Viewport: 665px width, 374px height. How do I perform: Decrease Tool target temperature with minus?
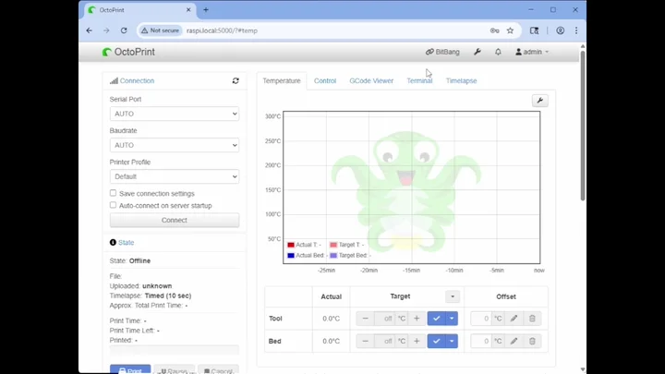(x=365, y=319)
